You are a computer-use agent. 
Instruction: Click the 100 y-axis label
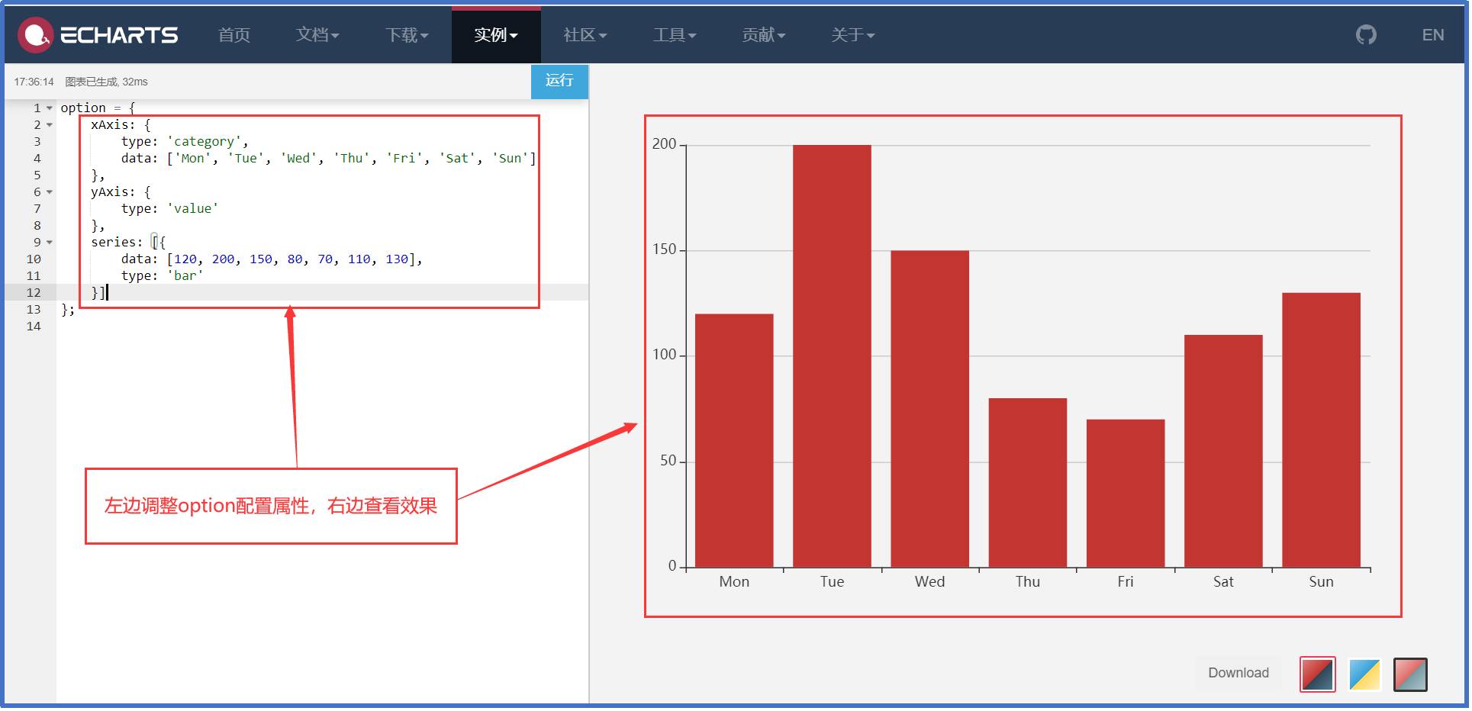(x=664, y=355)
